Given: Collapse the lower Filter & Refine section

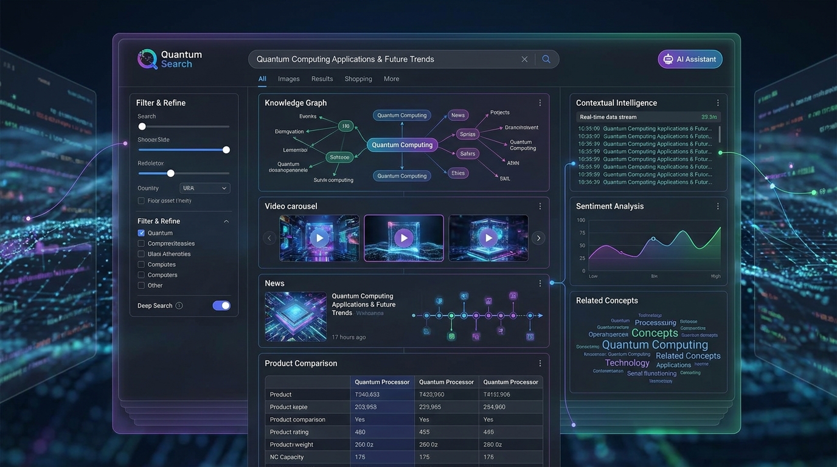Looking at the screenshot, I should 226,221.
